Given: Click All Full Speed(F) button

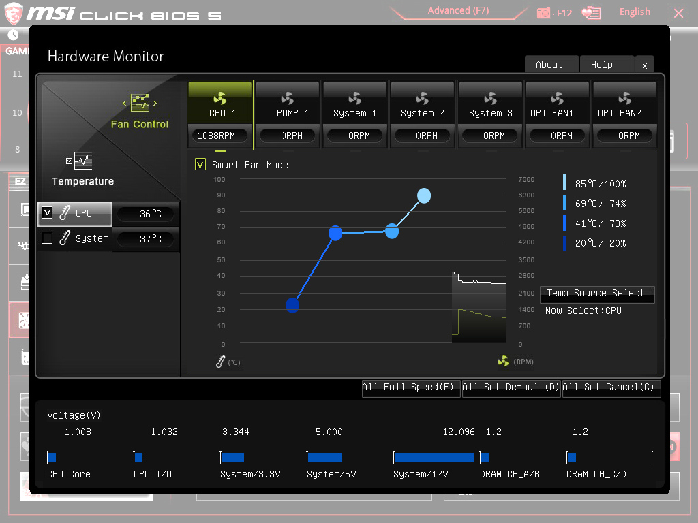Looking at the screenshot, I should (x=410, y=387).
